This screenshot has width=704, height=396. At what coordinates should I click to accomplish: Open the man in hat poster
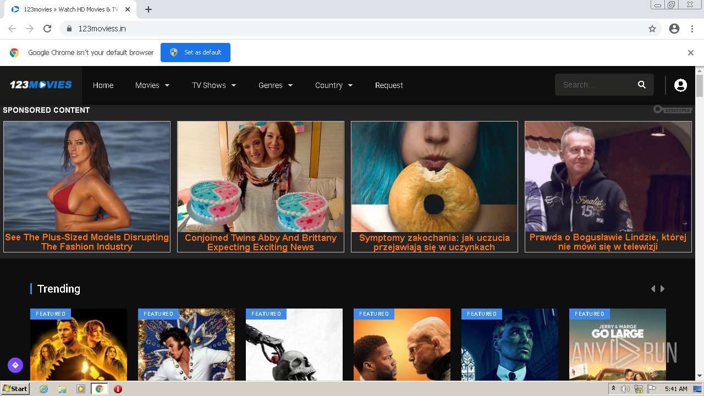click(510, 344)
